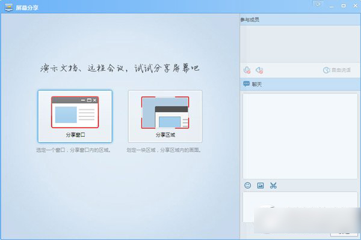Click the 自由说话 free talk mode
The height and width of the screenshot is (240, 361).
(337, 70)
